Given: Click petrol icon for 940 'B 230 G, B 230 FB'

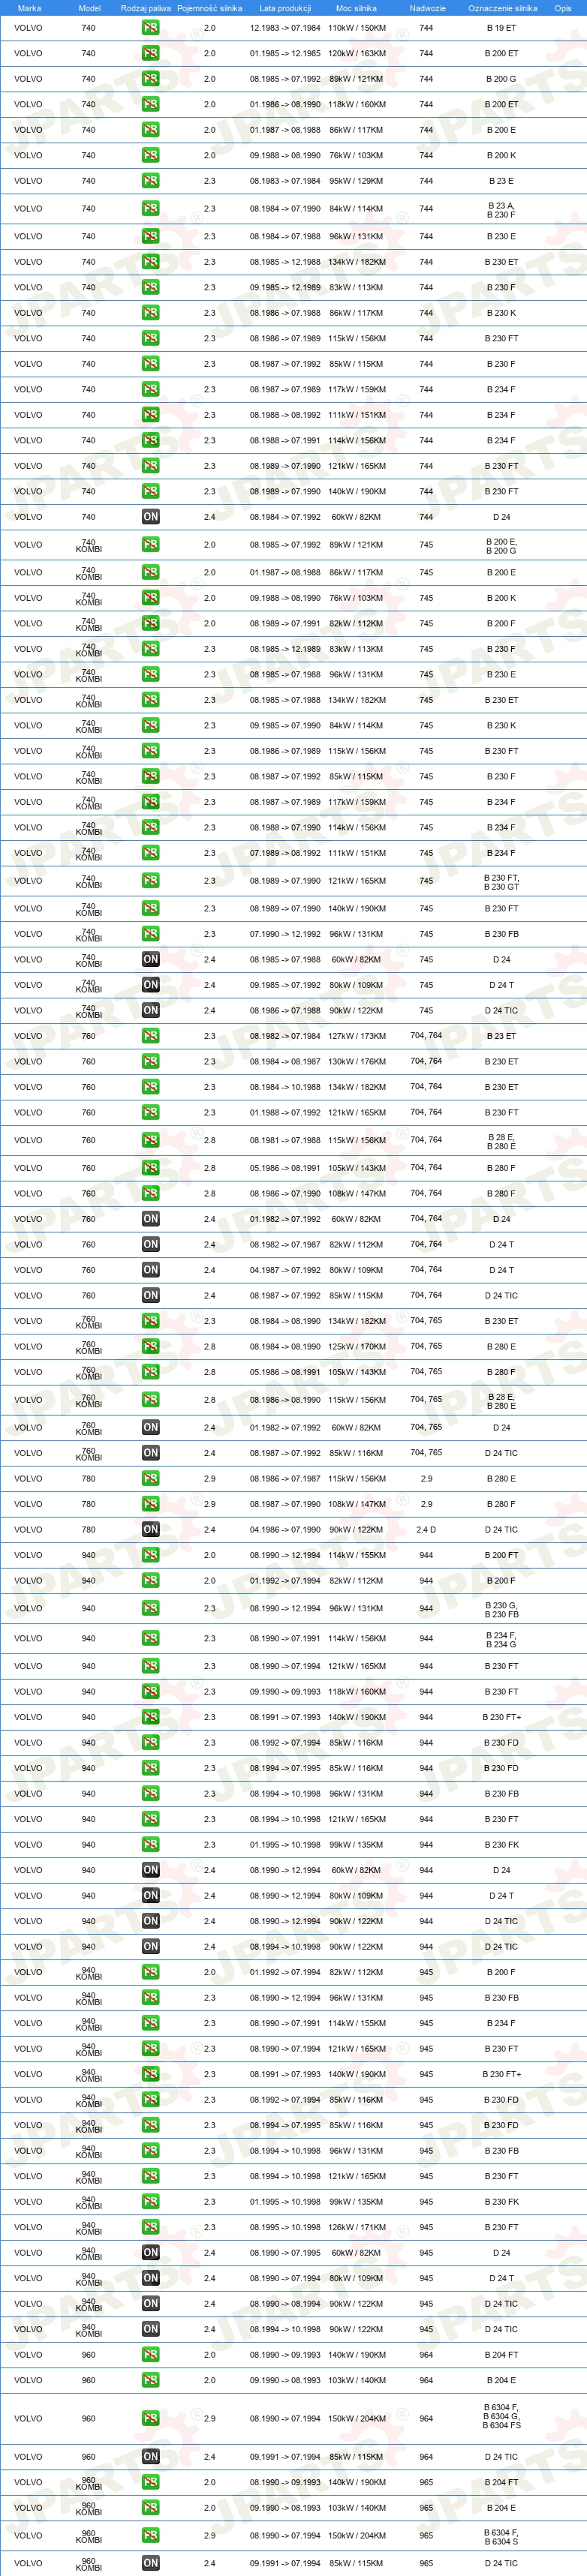Looking at the screenshot, I should [x=150, y=1609].
